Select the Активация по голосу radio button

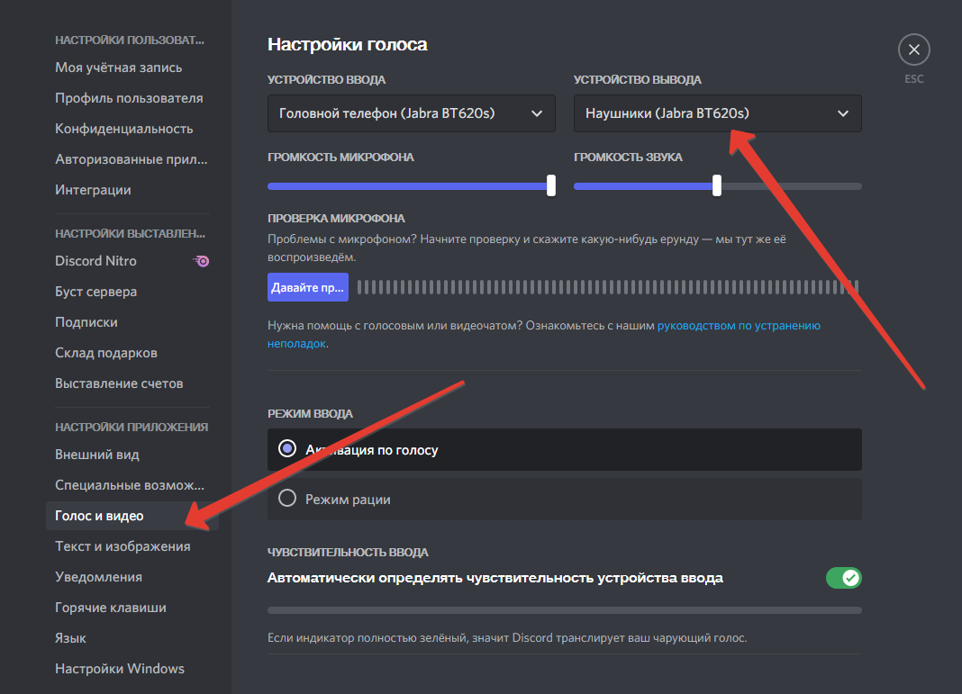[x=287, y=449]
